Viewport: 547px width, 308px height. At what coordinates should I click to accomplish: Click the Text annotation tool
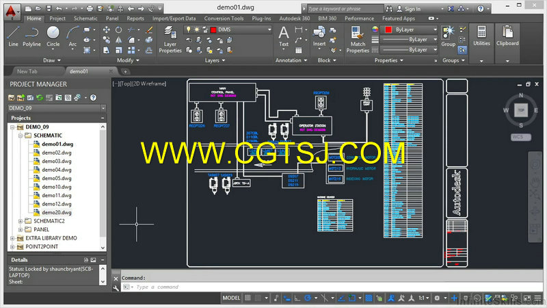coord(284,36)
